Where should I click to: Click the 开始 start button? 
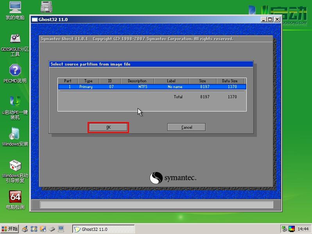coord(10,229)
